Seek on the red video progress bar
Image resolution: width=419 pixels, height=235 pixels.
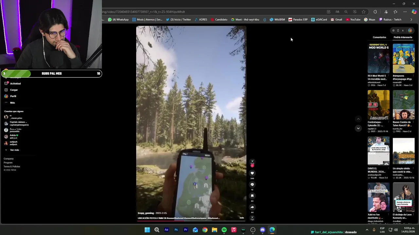pos(191,221)
